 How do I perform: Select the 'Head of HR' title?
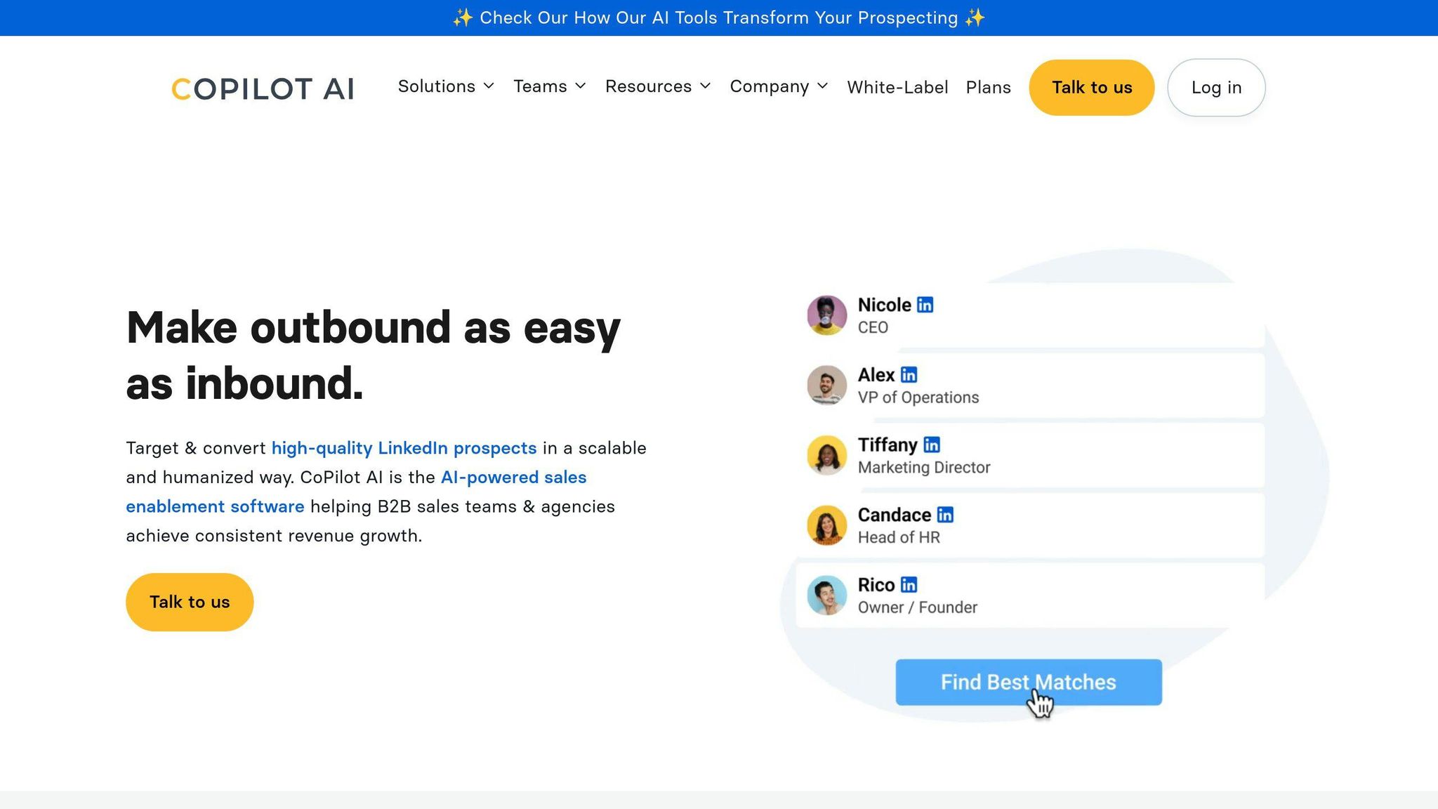point(899,537)
